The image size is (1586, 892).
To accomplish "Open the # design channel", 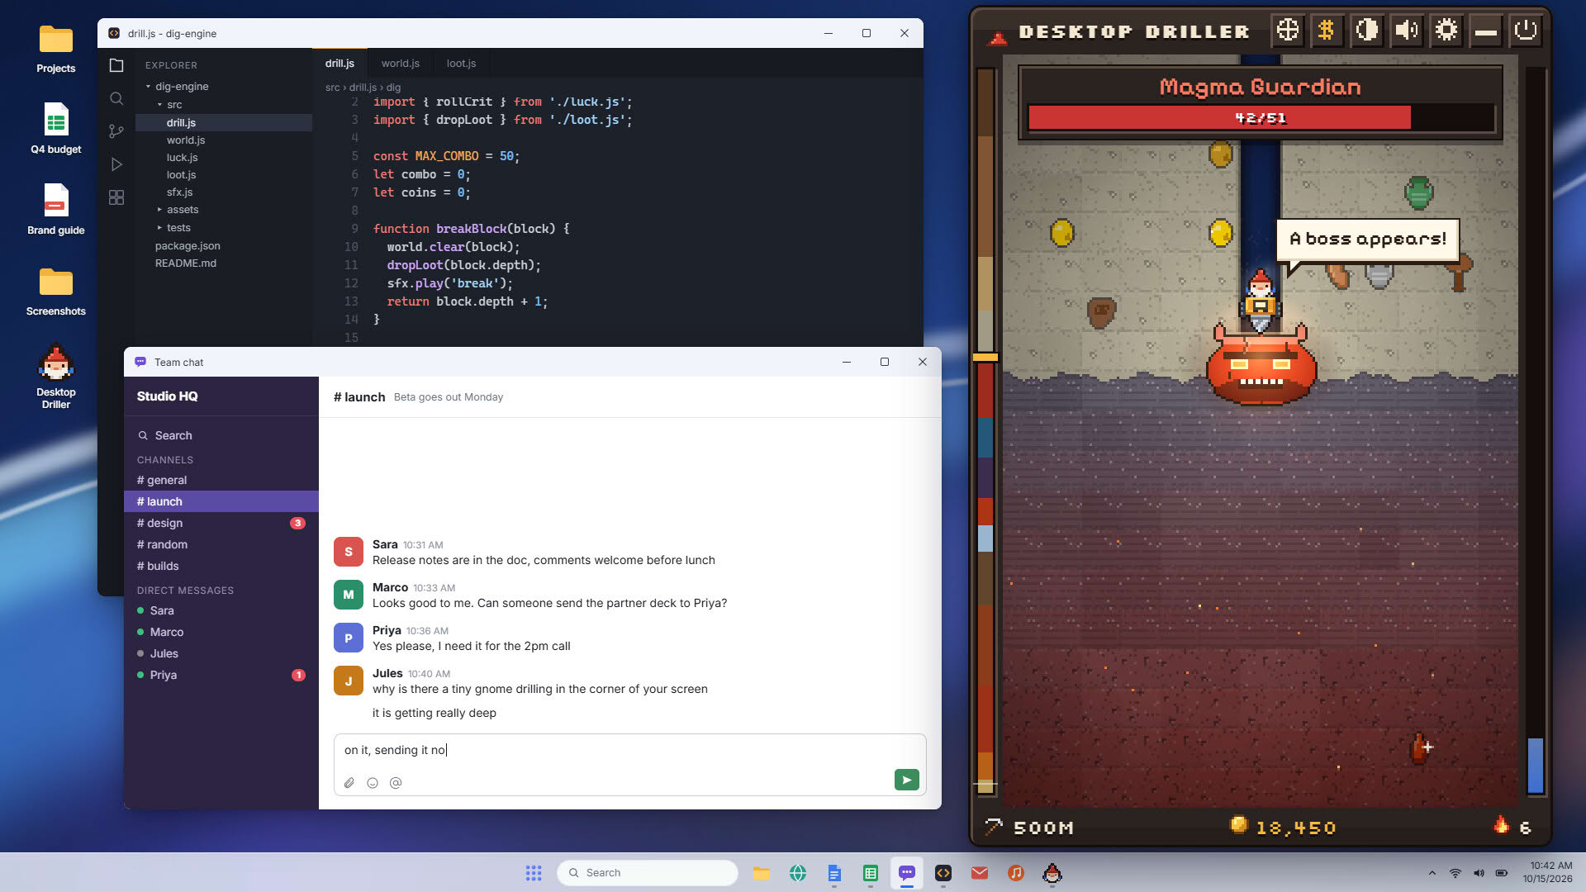I will [221, 523].
